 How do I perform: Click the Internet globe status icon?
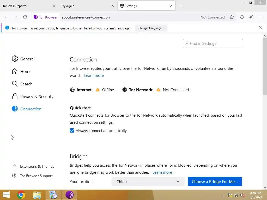click(x=72, y=90)
